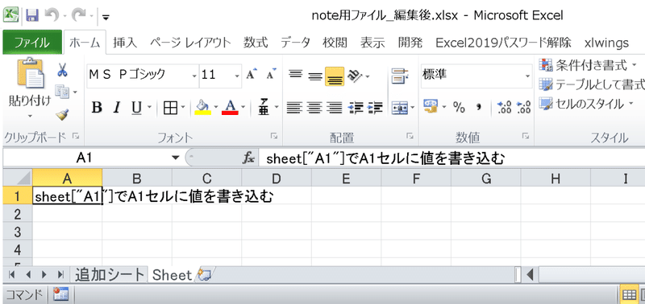Screen dimensions: 645x304
Task: Apply yellow fill color
Action: tap(203, 108)
